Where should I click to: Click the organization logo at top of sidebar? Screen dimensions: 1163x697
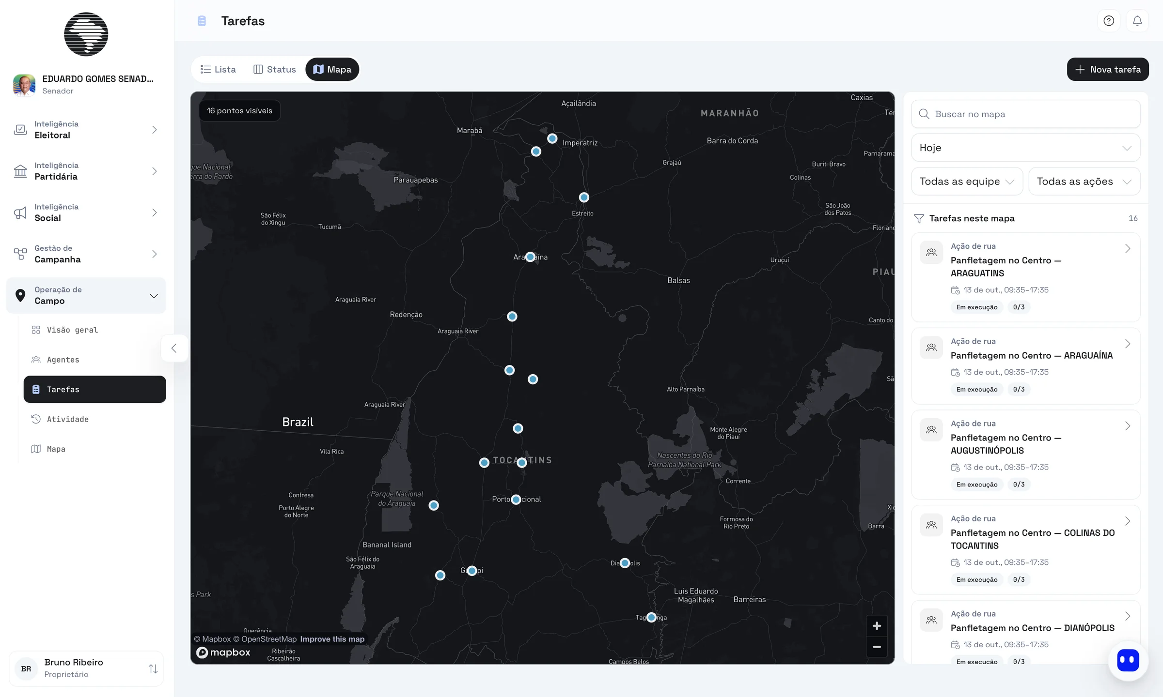click(x=86, y=34)
